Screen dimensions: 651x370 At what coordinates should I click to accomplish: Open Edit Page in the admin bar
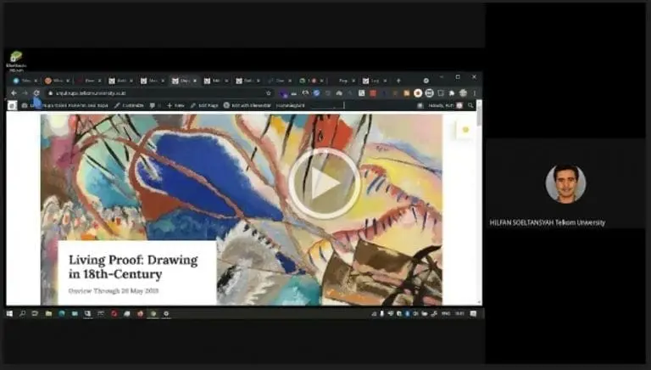click(204, 105)
